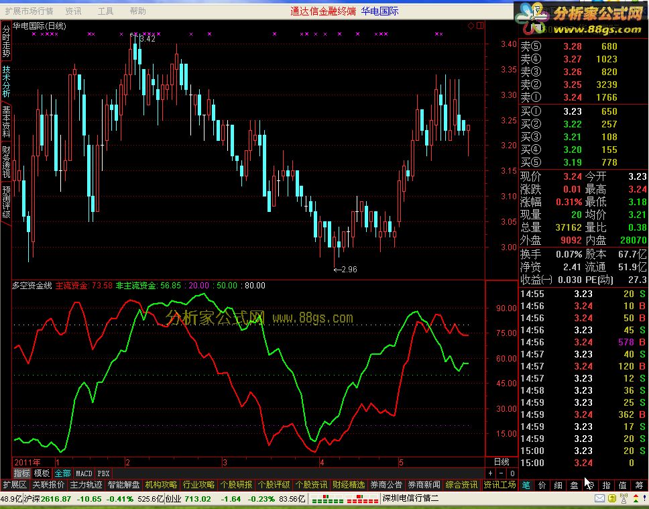649x509 pixels.
Task: Click the 卖① 3.24 ask row
Action: (x=583, y=97)
